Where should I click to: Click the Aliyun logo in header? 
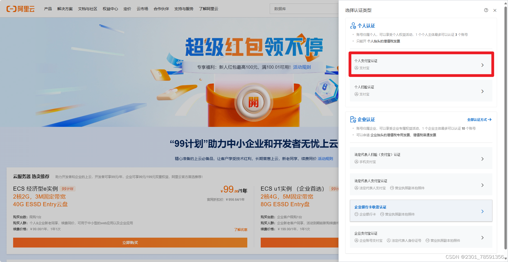21,9
